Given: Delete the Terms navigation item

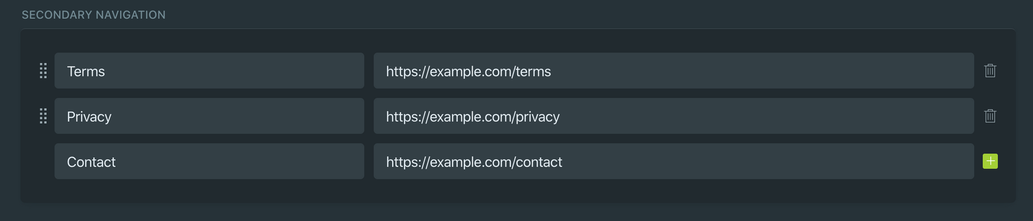Looking at the screenshot, I should pyautogui.click(x=990, y=71).
